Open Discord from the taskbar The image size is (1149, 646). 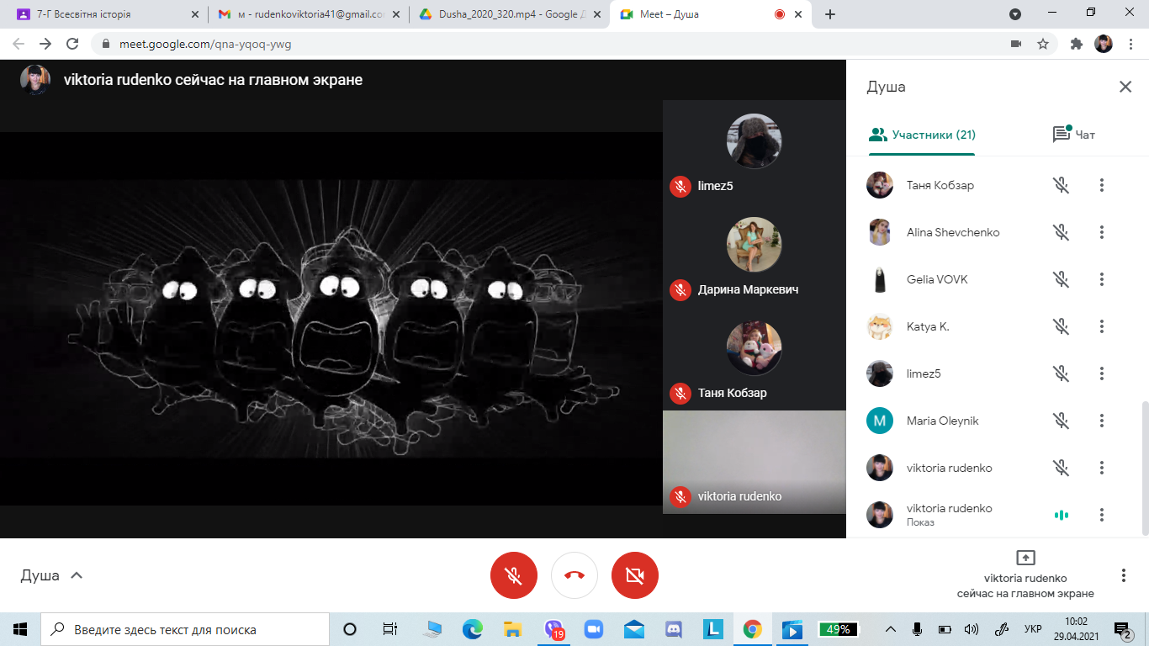tap(675, 629)
